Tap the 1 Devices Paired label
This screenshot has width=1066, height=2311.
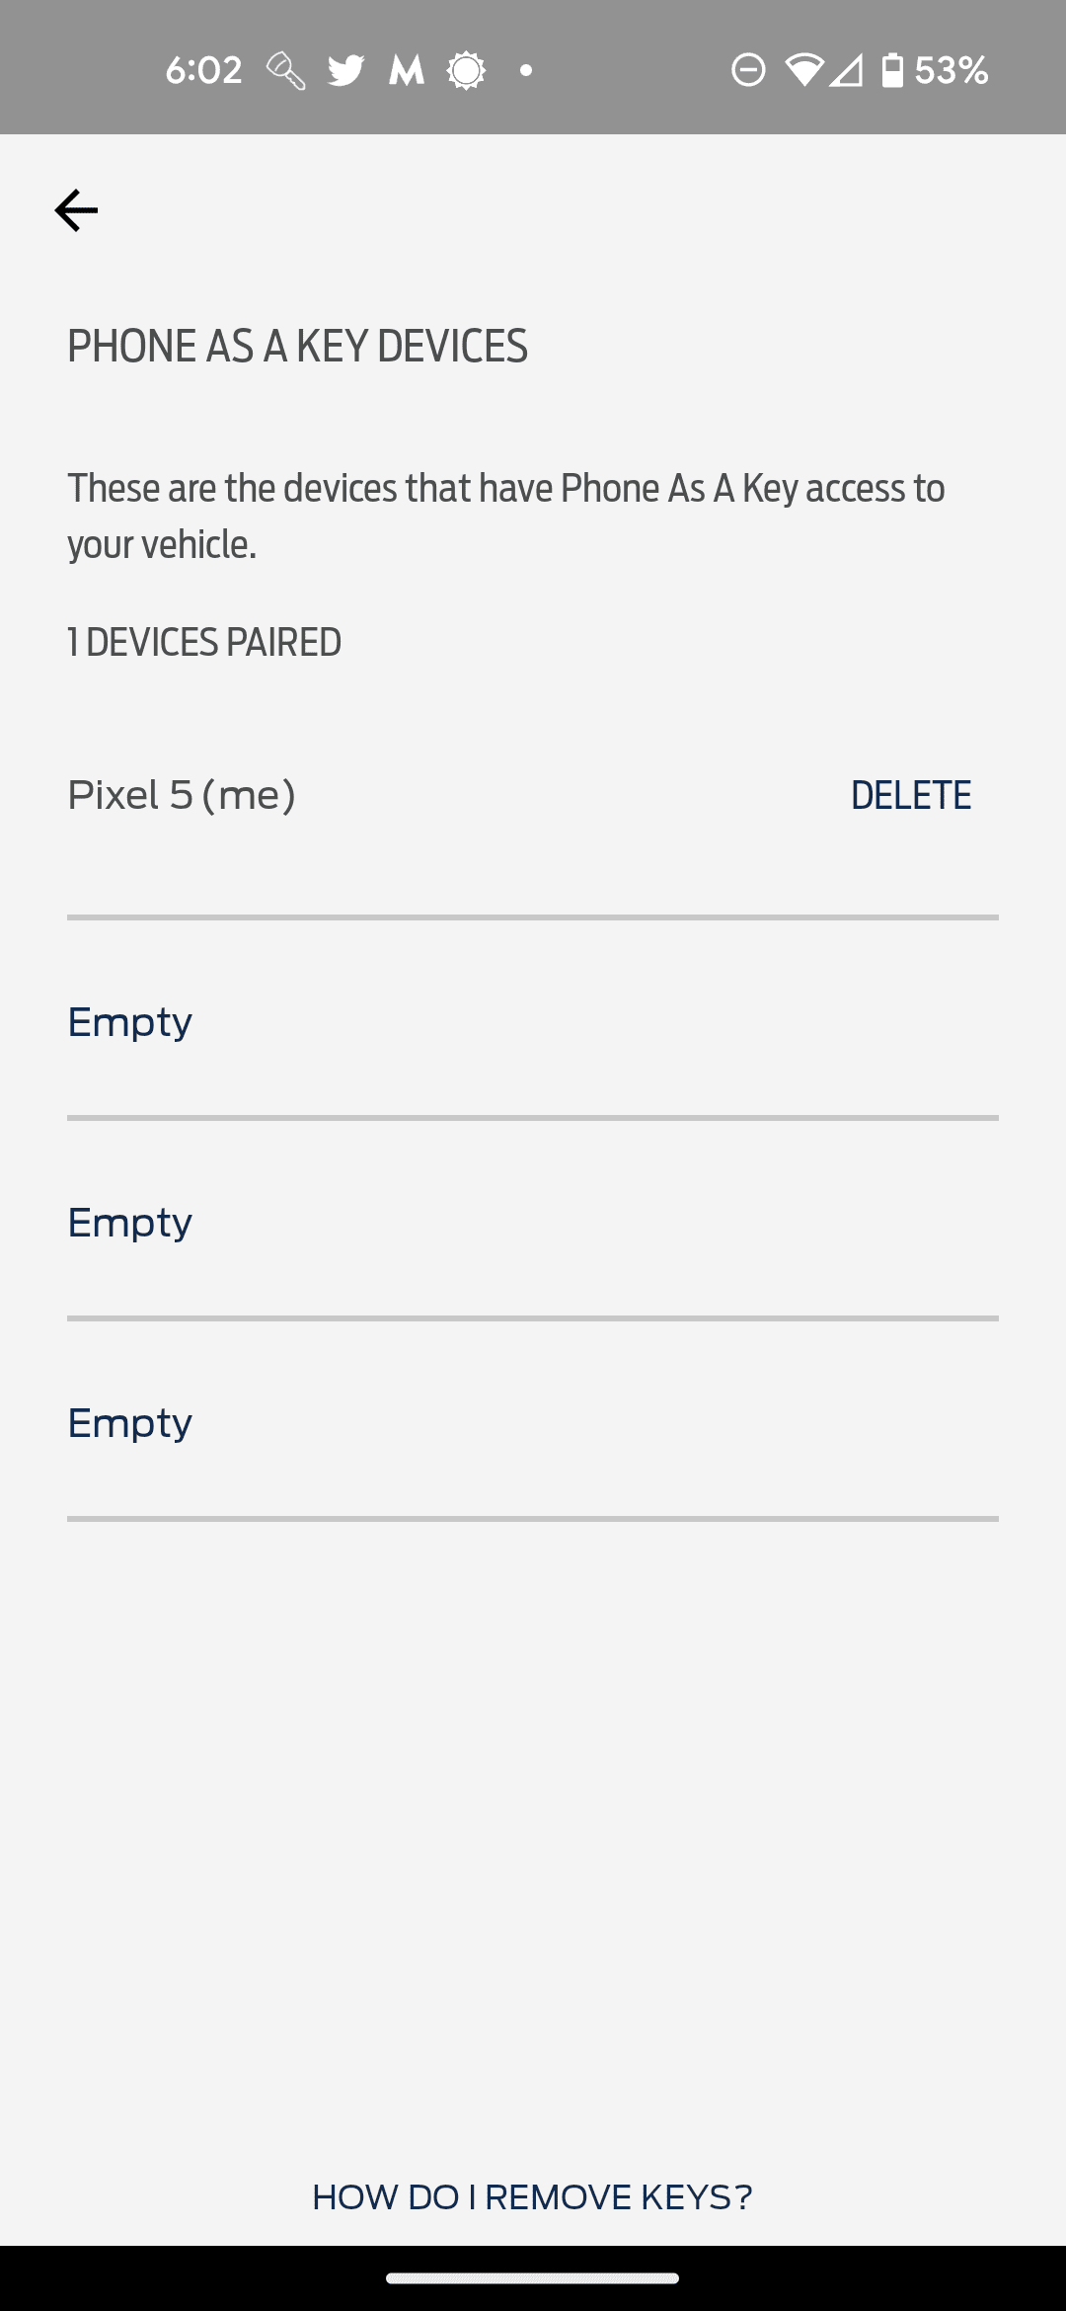[204, 642]
